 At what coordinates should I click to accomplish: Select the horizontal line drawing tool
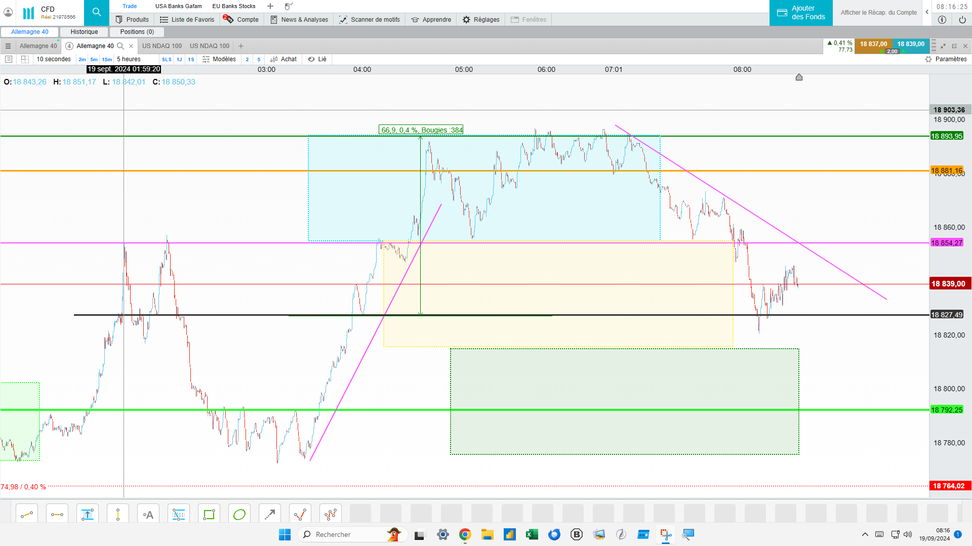coord(57,515)
